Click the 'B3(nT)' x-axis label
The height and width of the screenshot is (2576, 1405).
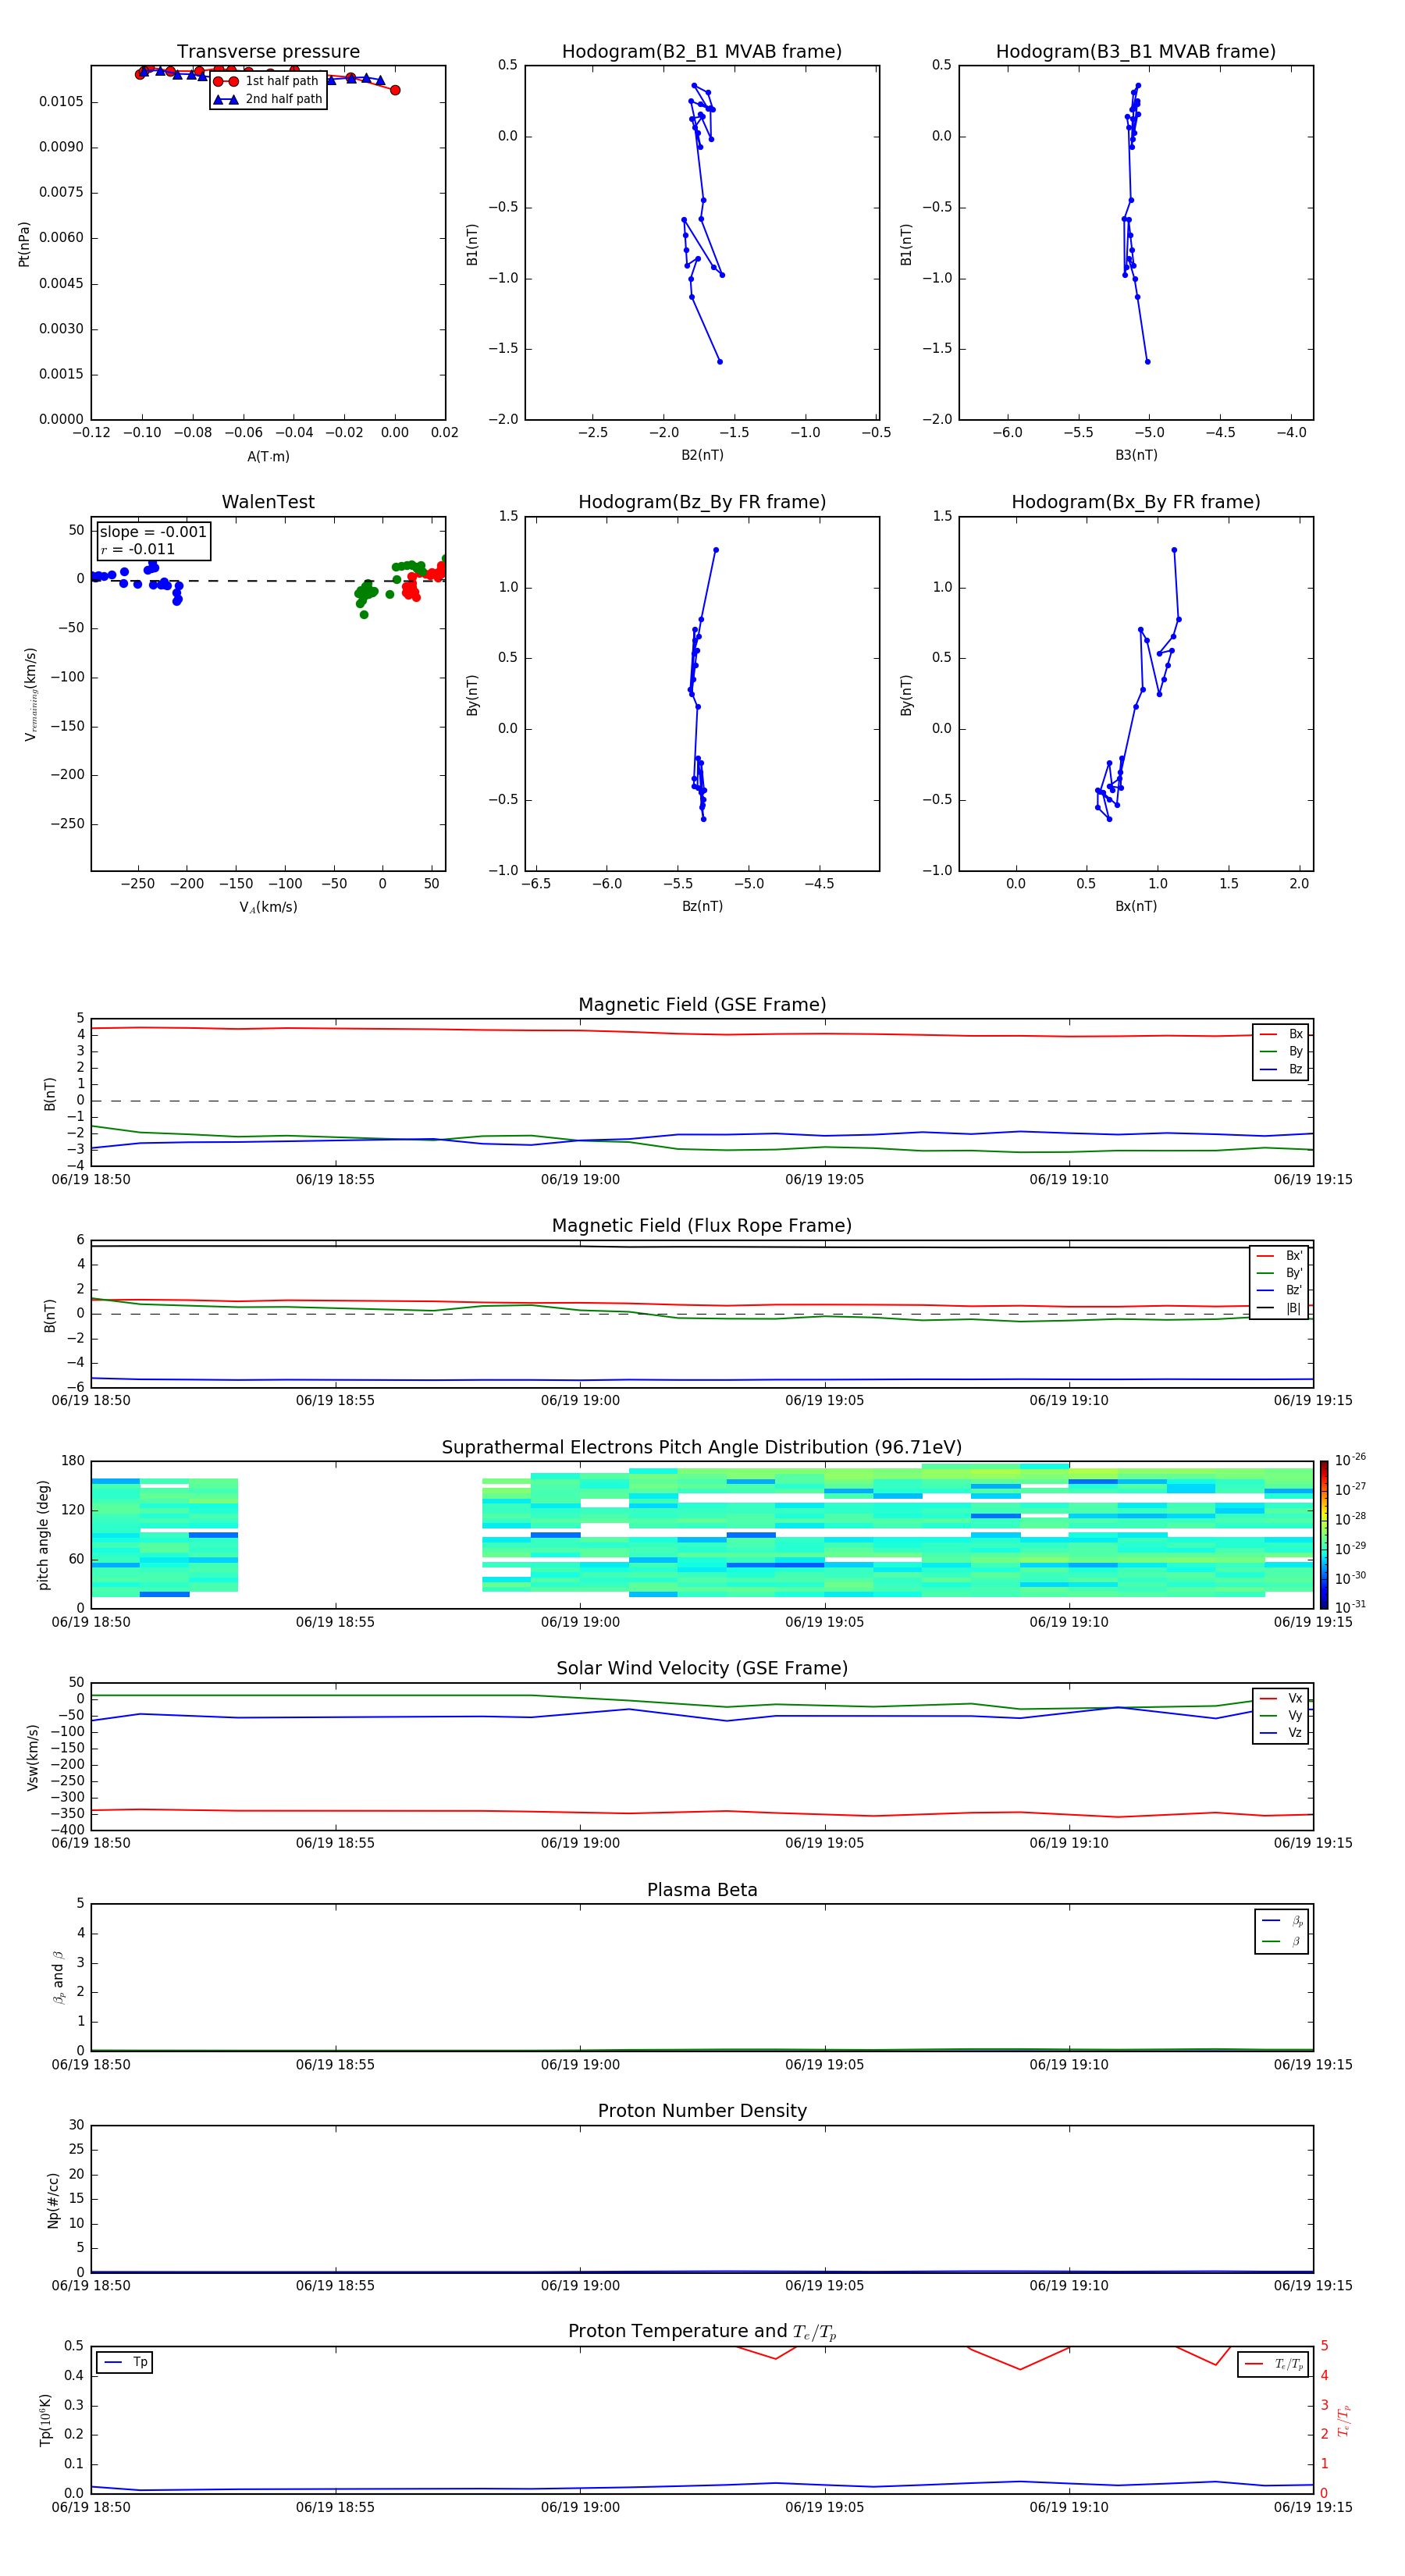click(1136, 455)
